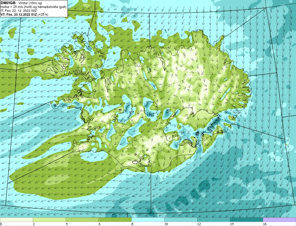The width and height of the screenshot is (296, 226).
Task: Click the lavender legend swatch above 16
Action: (x=279, y=219)
